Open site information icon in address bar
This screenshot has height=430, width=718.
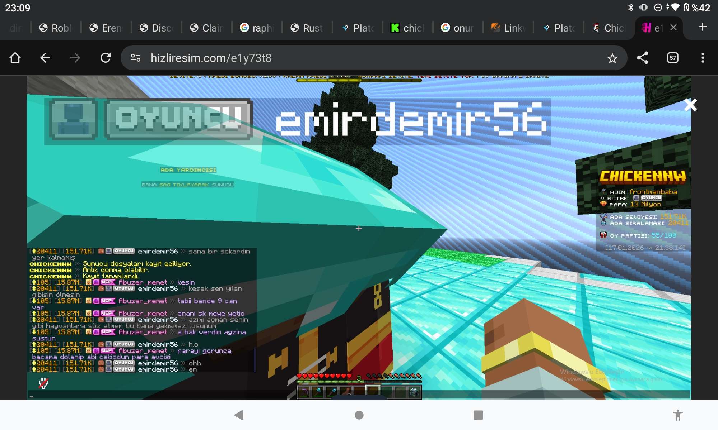point(136,58)
